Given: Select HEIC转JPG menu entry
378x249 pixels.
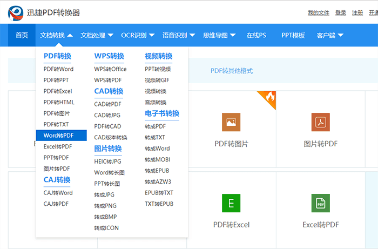Looking at the screenshot, I should coord(107,161).
